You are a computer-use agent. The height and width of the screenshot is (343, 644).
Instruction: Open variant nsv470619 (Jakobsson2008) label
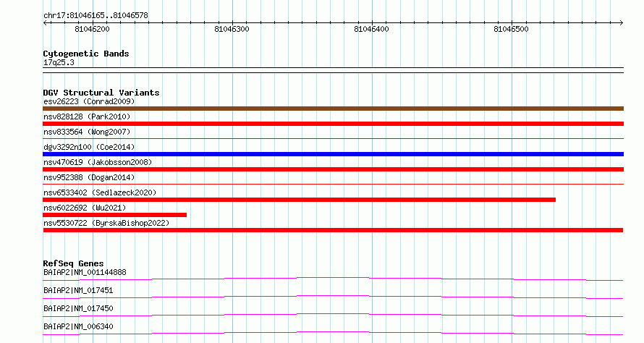[x=98, y=162]
